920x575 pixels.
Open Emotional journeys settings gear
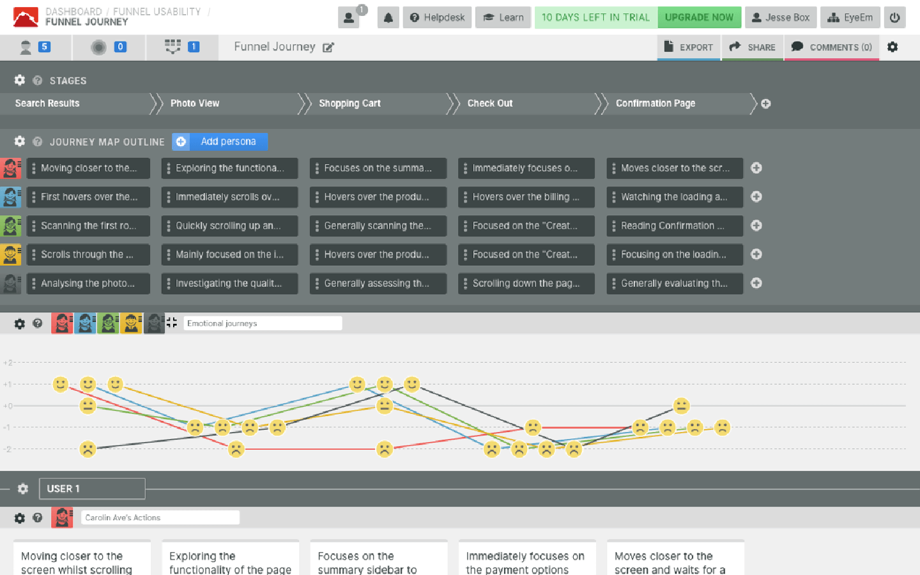(20, 323)
